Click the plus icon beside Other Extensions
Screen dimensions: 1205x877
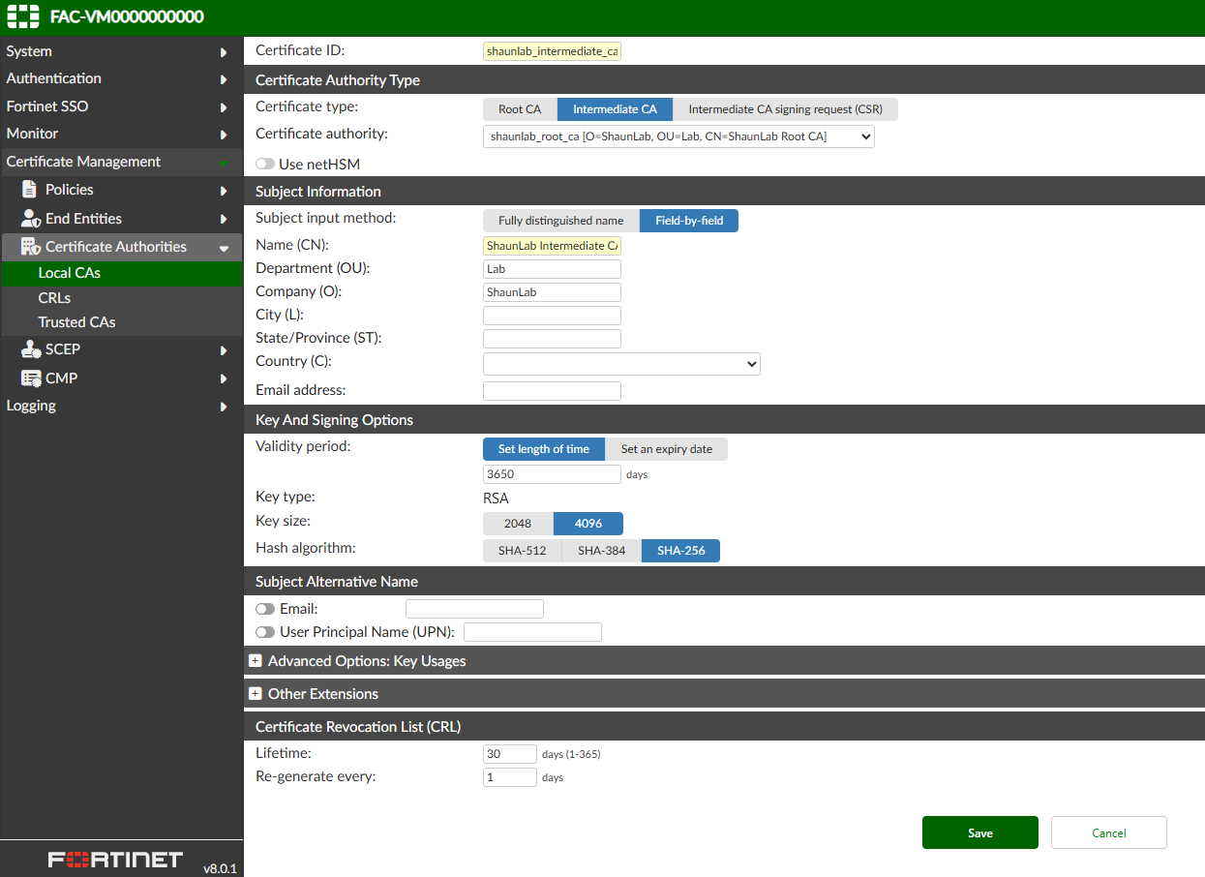point(256,694)
